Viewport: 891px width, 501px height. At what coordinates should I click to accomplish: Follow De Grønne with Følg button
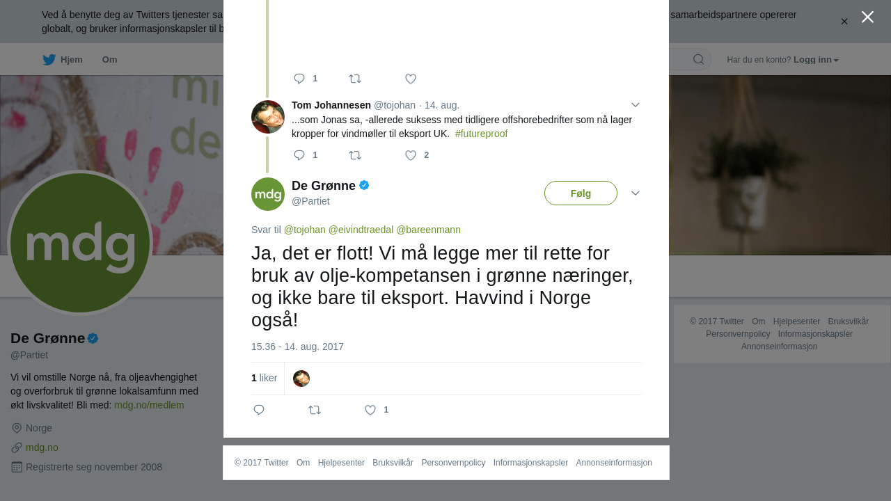(581, 193)
